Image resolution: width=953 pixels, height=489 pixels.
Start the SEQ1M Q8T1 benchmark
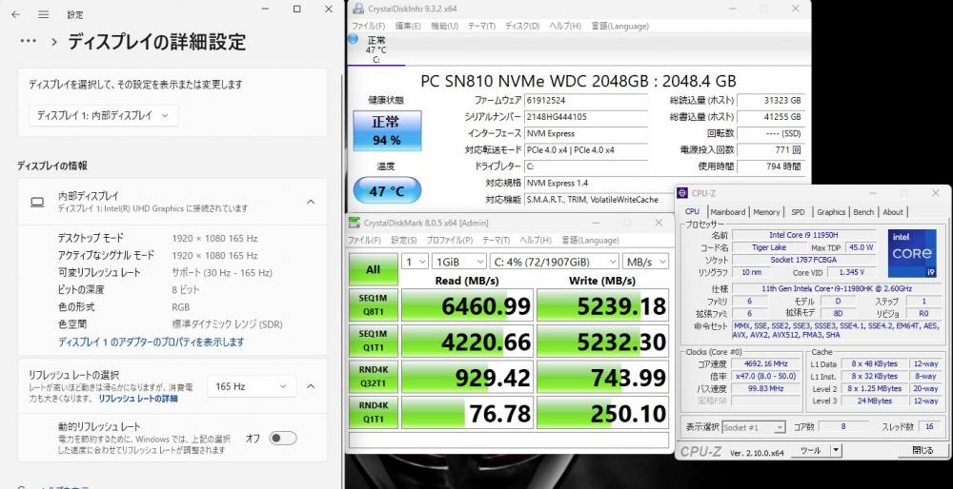[374, 304]
